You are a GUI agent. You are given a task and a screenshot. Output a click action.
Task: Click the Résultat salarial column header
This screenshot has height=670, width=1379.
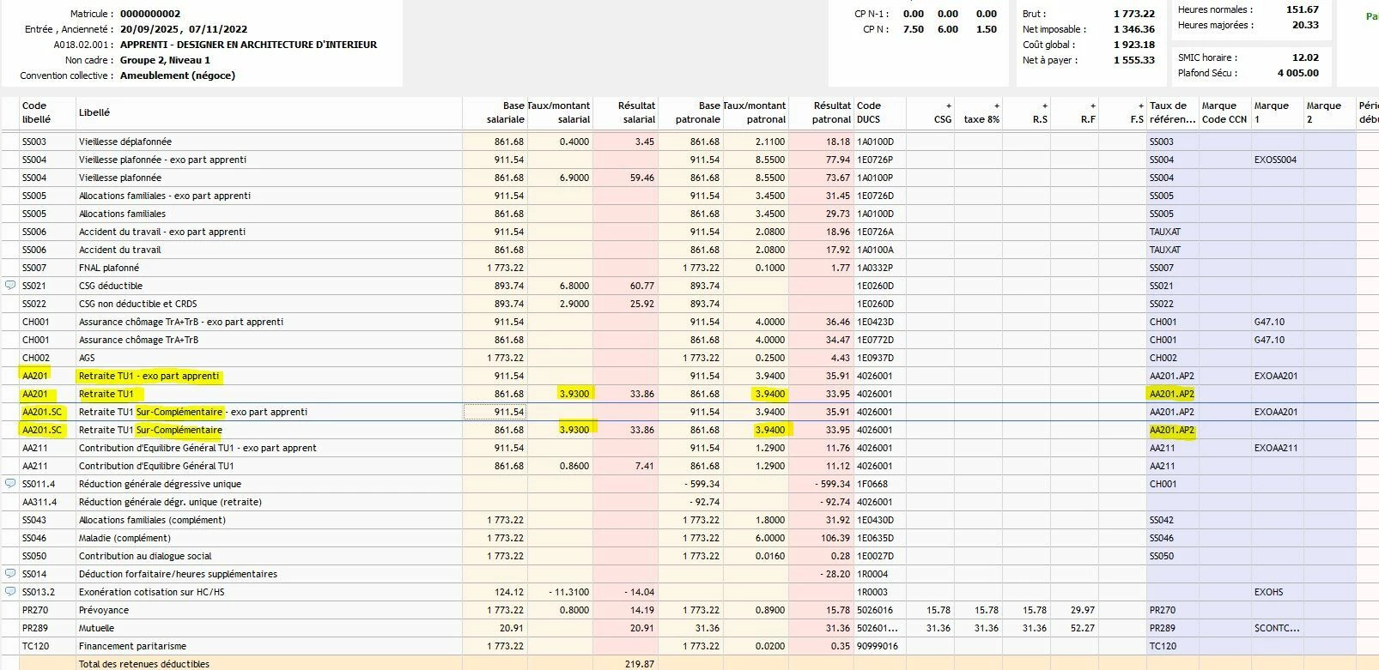(x=625, y=112)
